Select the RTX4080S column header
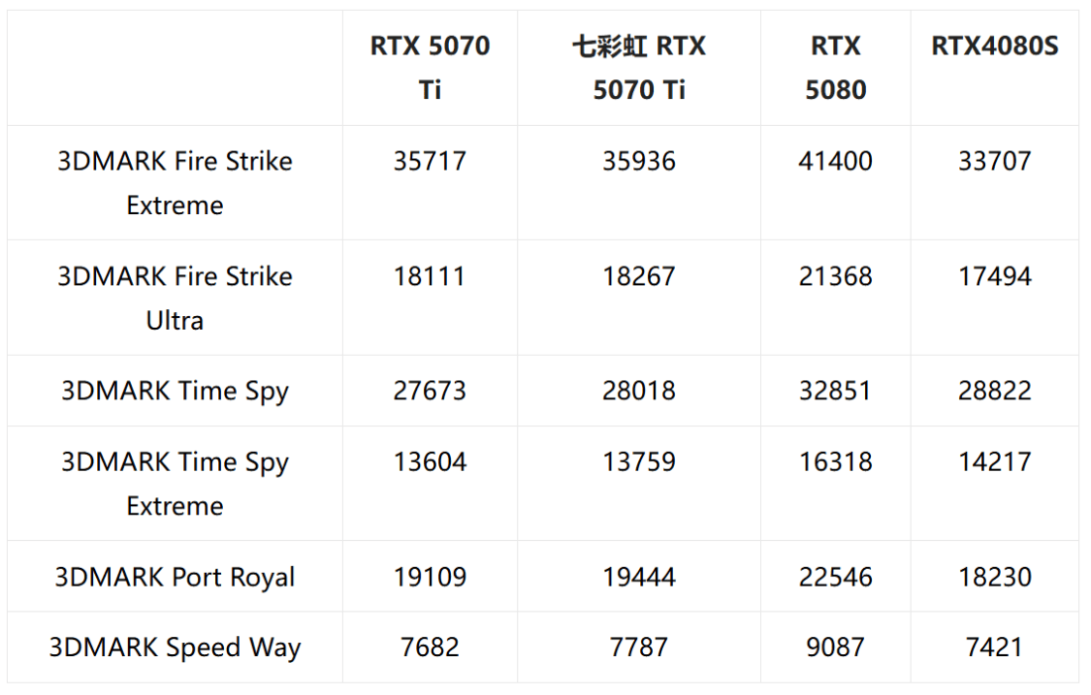The image size is (1091, 695). point(995,47)
